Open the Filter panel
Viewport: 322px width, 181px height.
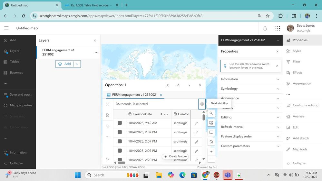tap(293, 62)
